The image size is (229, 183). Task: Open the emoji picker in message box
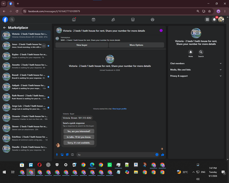click(157, 155)
